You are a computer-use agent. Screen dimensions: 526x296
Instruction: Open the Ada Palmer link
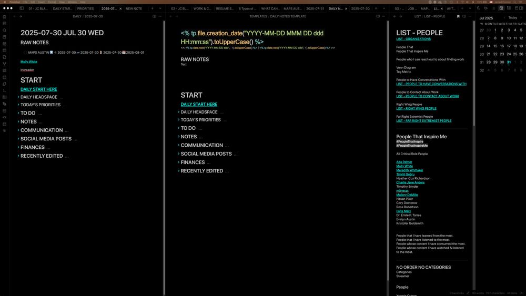(404, 162)
